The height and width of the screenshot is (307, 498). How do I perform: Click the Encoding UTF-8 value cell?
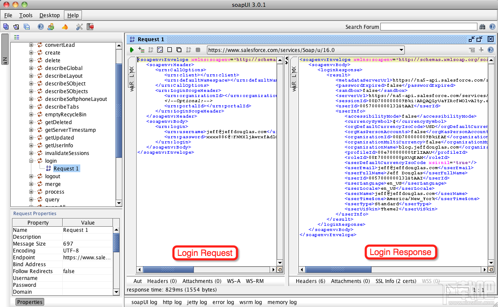tap(88, 250)
